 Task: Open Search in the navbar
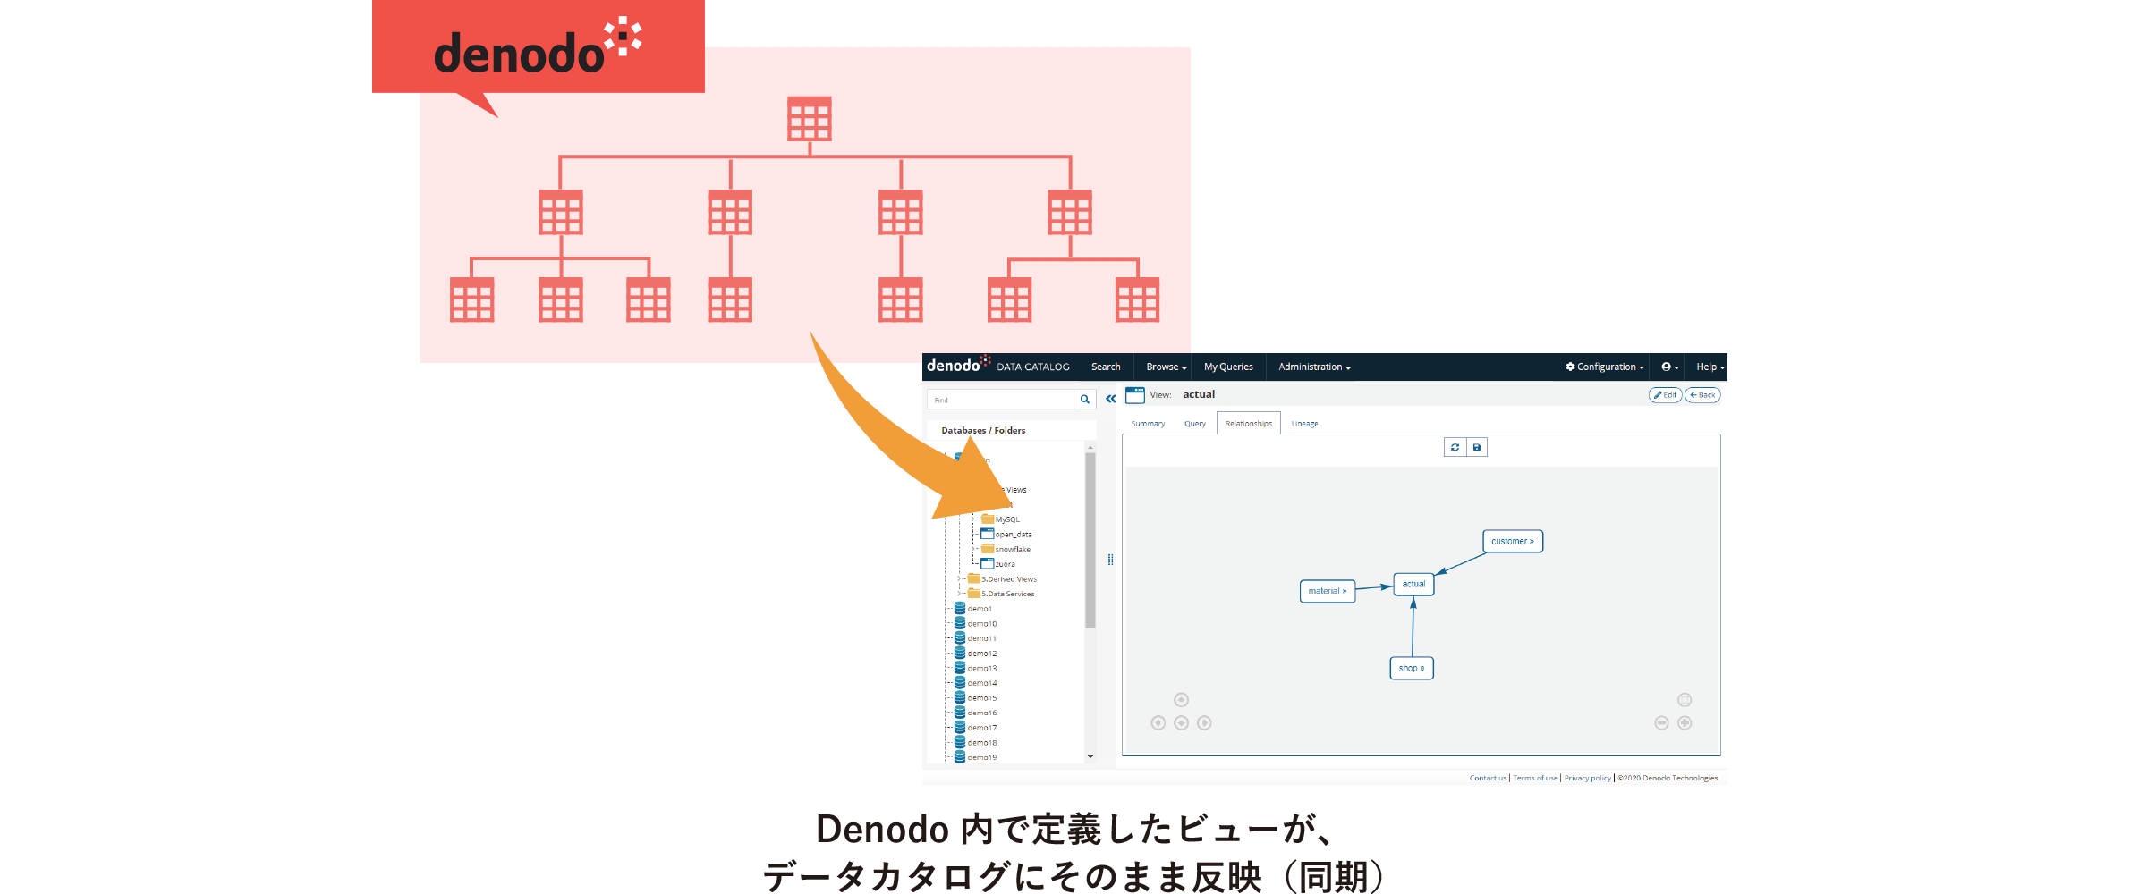point(1106,367)
